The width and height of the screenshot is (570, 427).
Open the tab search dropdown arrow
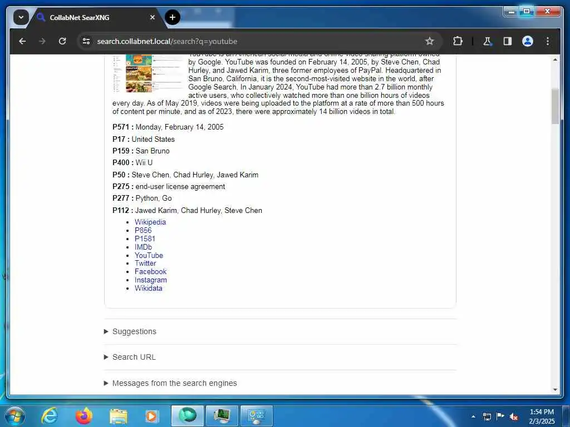(21, 17)
